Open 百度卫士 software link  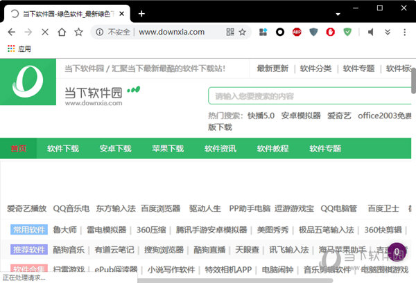point(383,208)
